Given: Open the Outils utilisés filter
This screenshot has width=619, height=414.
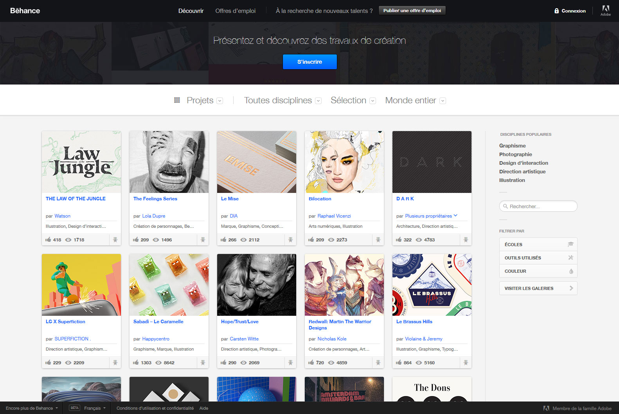Looking at the screenshot, I should [x=538, y=258].
